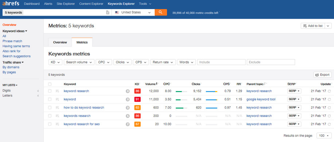Click word-count badge for 'how to do keyword research'
Image resolution: width=334 pixels, height=142 pixels.
click(128, 107)
